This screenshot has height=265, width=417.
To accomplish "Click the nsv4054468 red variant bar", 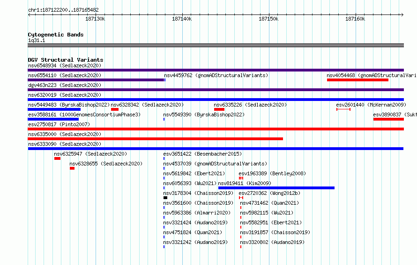I will [x=357, y=80].
